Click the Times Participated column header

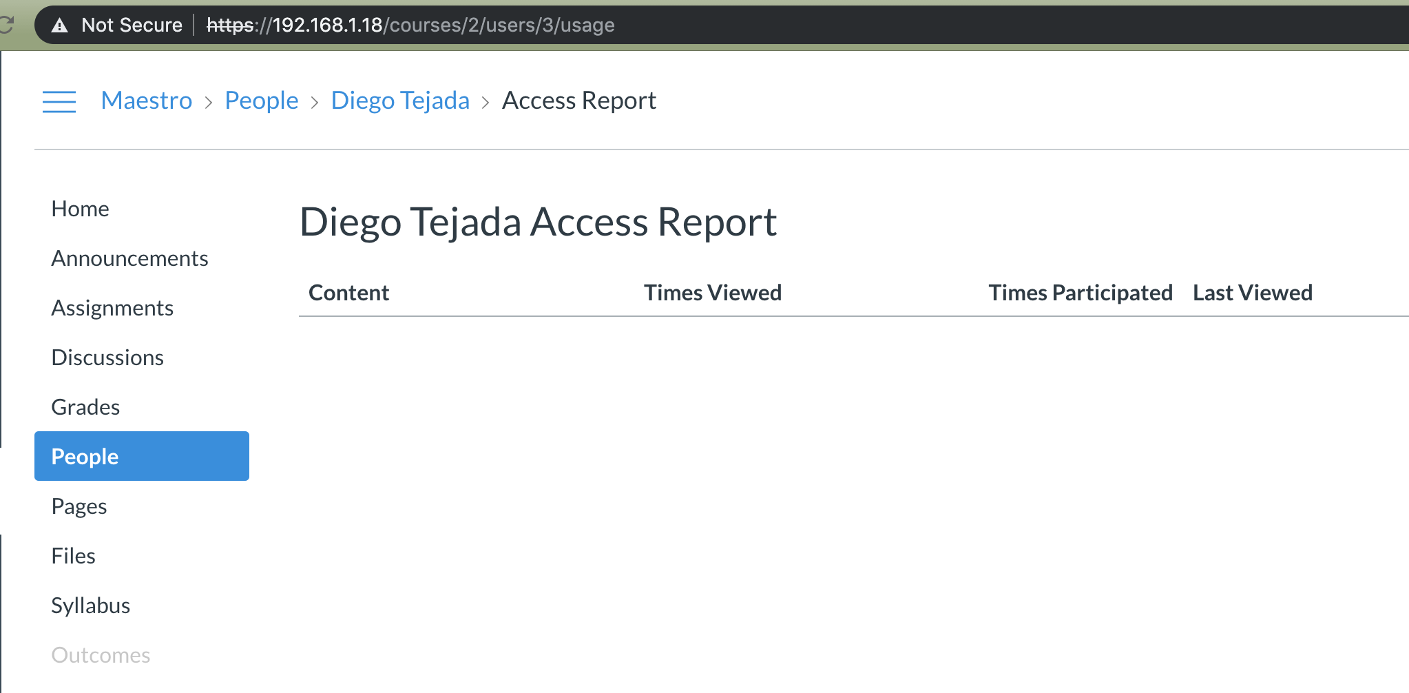[x=1081, y=293]
